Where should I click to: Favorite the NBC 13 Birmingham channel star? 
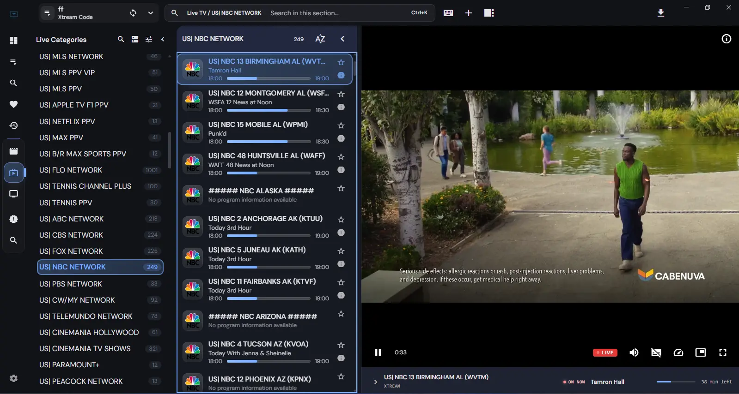coord(341,62)
